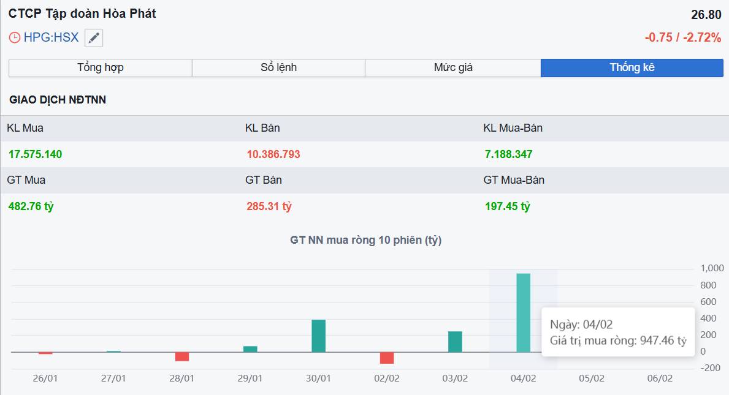Click the KL Mua-Bán column label

[x=513, y=128]
